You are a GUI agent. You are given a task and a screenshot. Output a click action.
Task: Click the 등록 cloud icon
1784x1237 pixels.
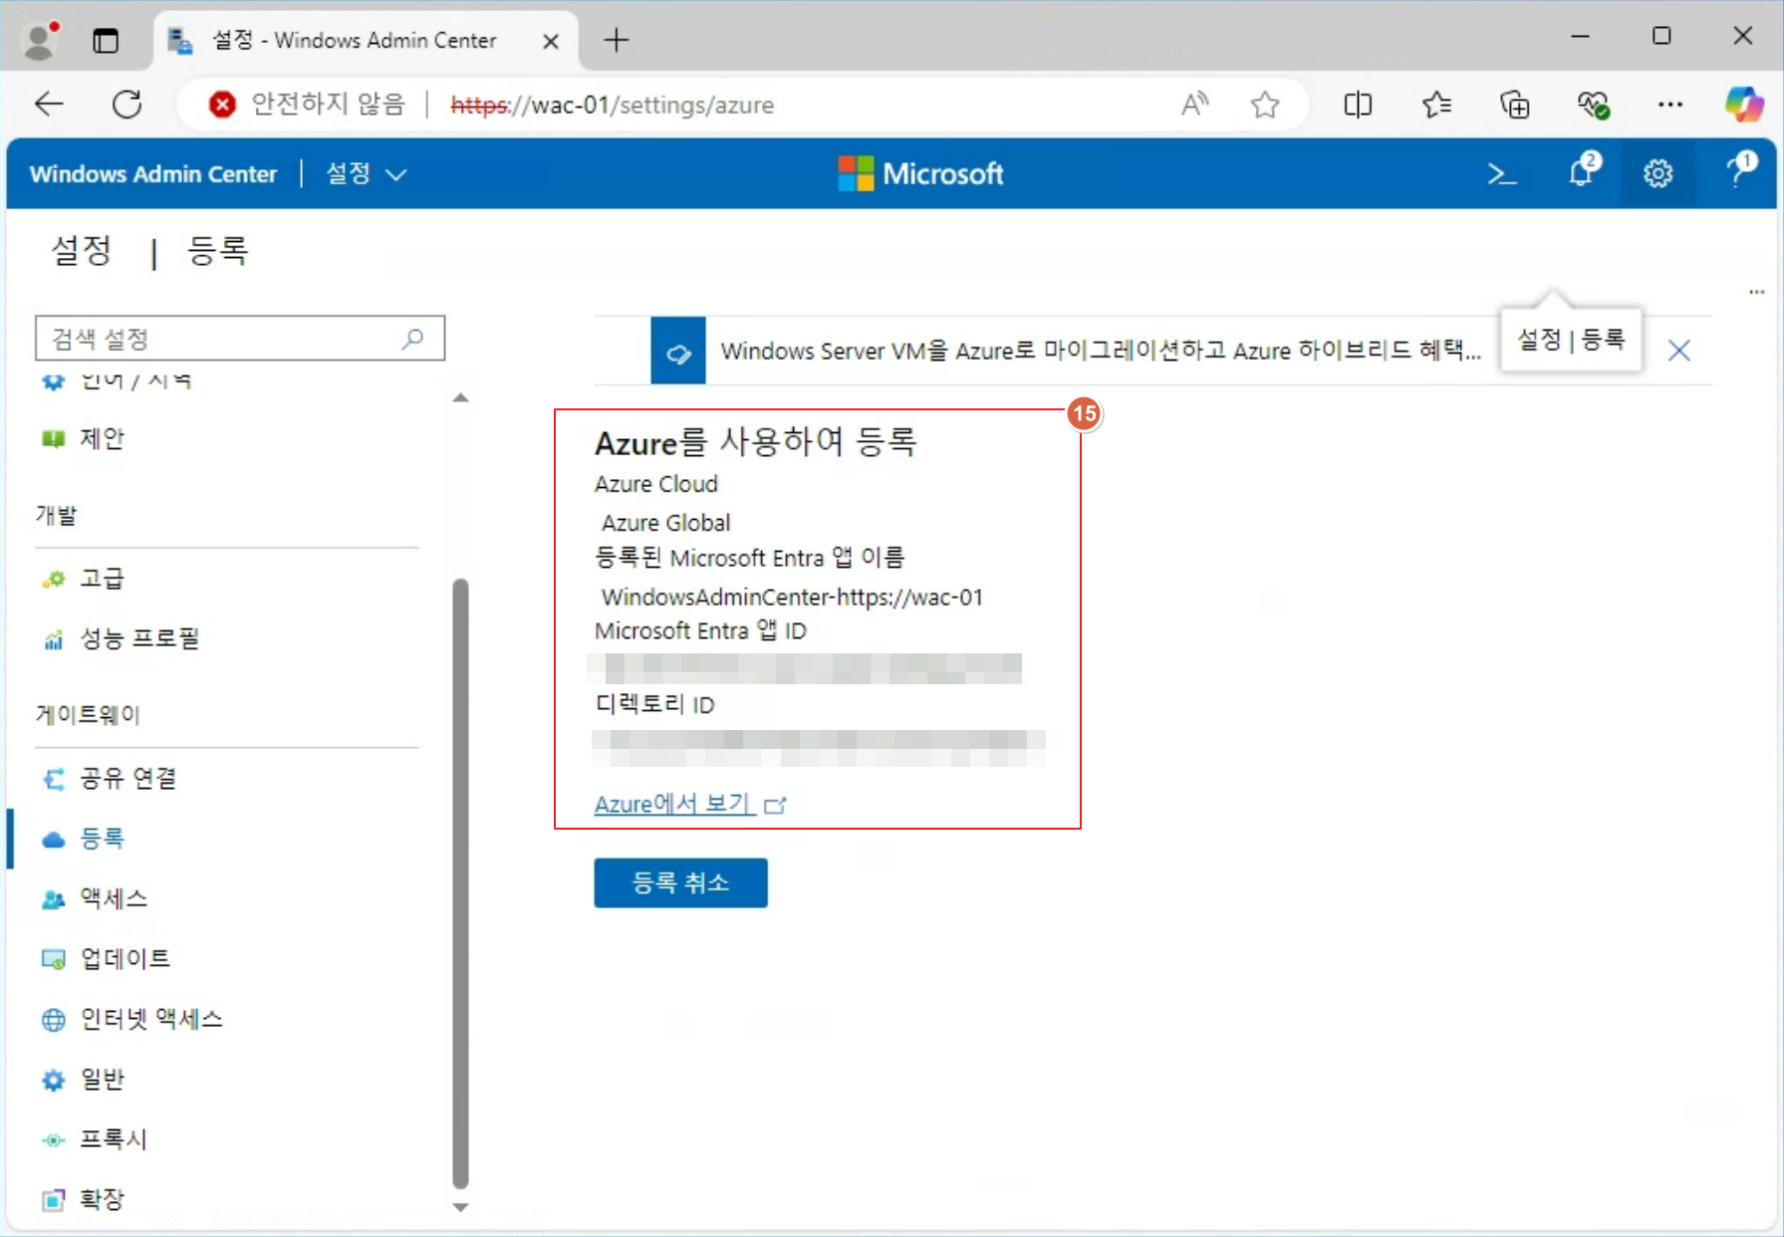pos(53,840)
